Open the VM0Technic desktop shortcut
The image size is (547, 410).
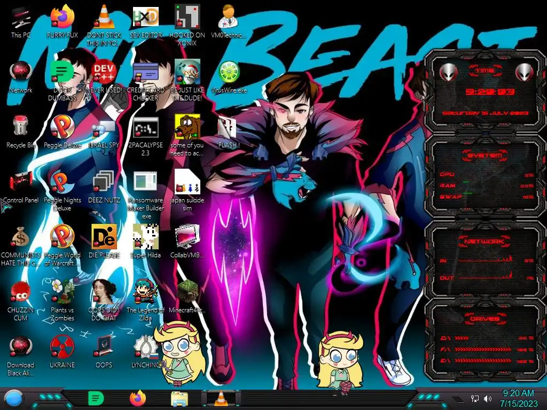(x=229, y=21)
